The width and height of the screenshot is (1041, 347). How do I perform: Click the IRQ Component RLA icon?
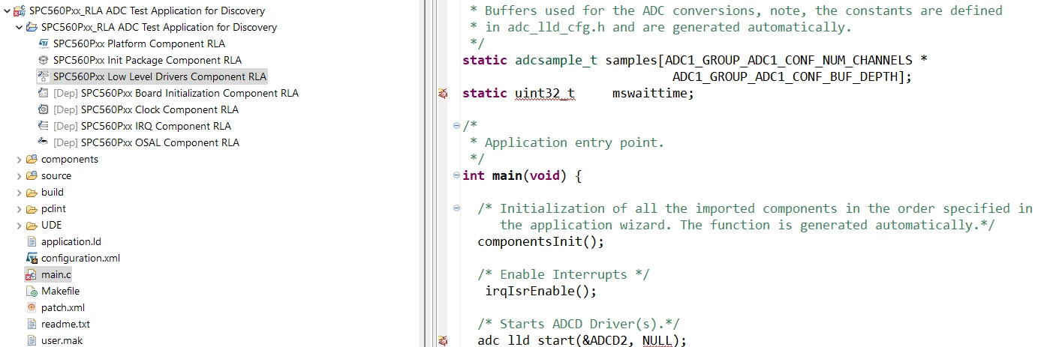click(x=44, y=126)
